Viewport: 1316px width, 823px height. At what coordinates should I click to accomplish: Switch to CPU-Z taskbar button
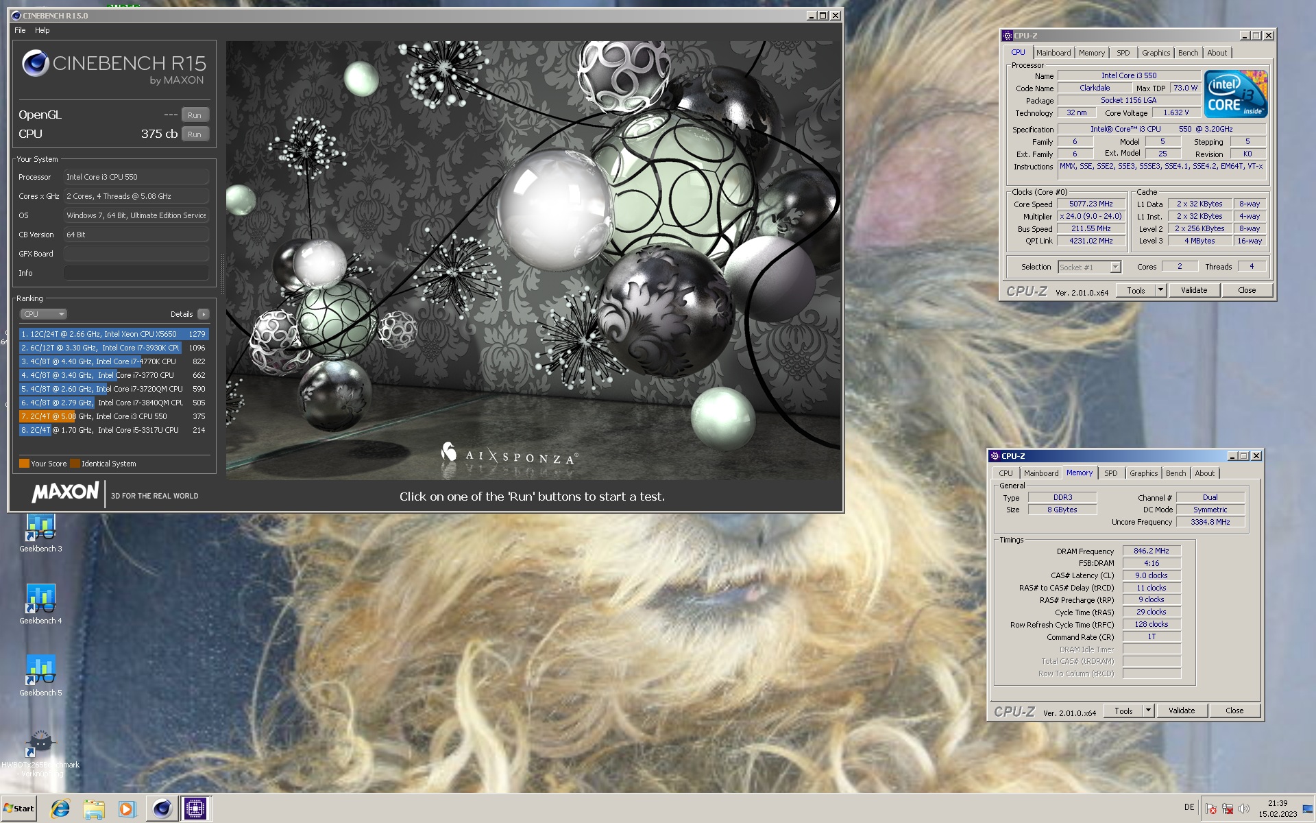click(x=195, y=809)
